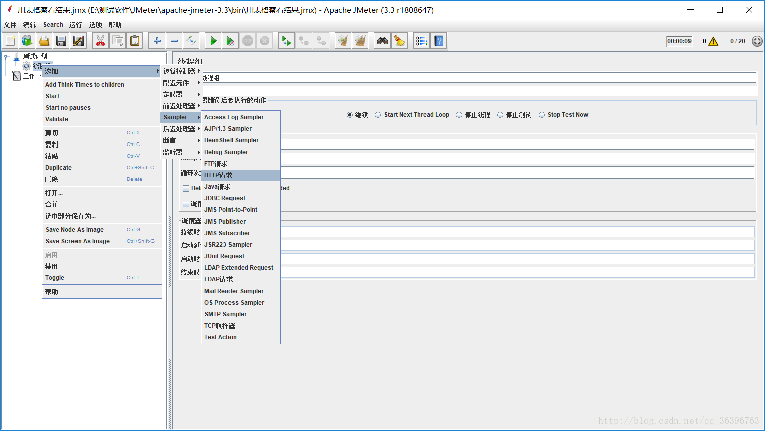The width and height of the screenshot is (765, 431).
Task: Open the 运行 menu
Action: [x=75, y=25]
